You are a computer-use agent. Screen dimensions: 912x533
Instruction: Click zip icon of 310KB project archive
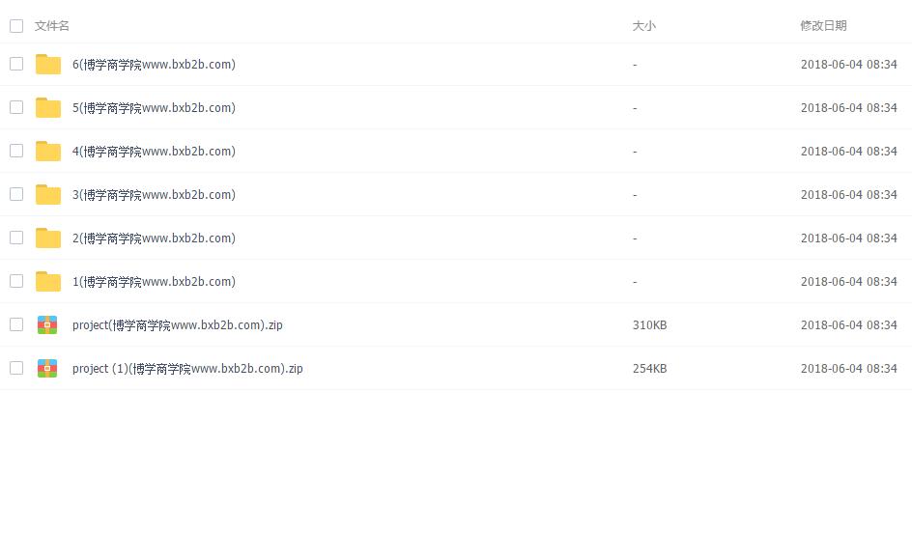[47, 325]
